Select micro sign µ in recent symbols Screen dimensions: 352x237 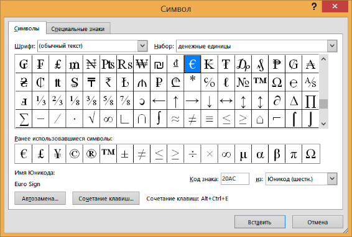coord(243,154)
